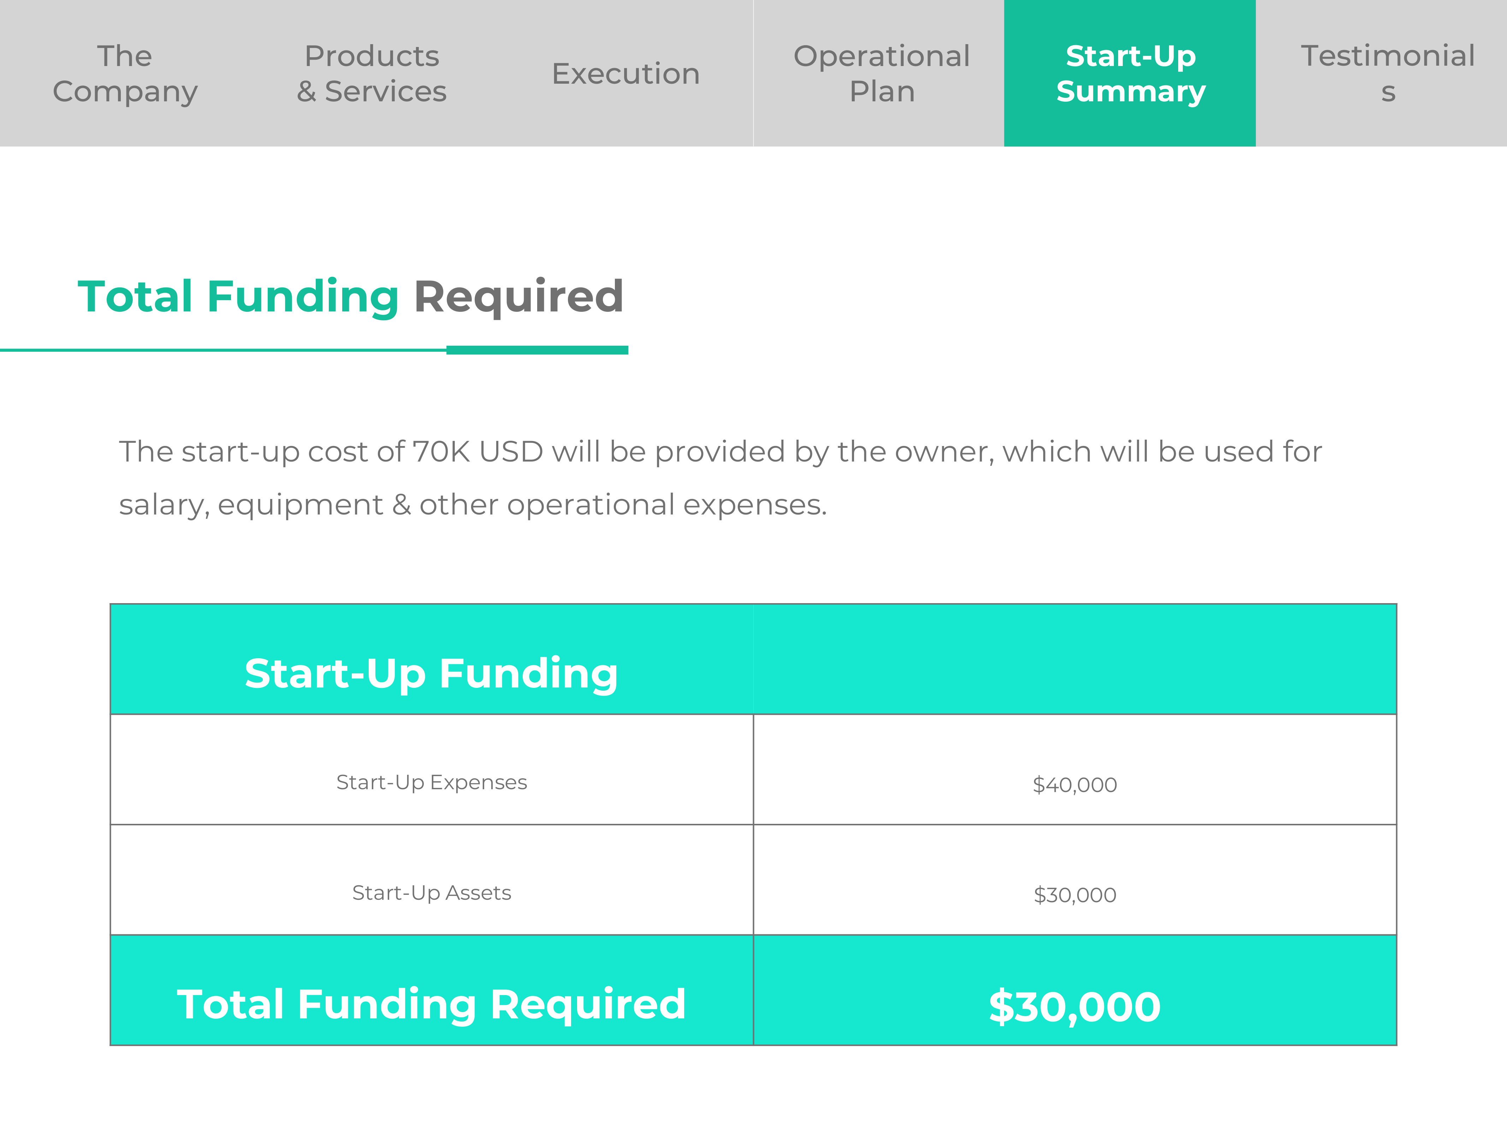Image resolution: width=1507 pixels, height=1130 pixels.
Task: Open The Company tab
Action: point(125,73)
